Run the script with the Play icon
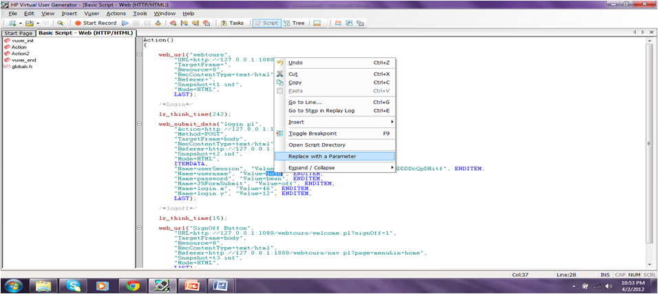Viewport: 658px width, 294px height. (x=125, y=23)
